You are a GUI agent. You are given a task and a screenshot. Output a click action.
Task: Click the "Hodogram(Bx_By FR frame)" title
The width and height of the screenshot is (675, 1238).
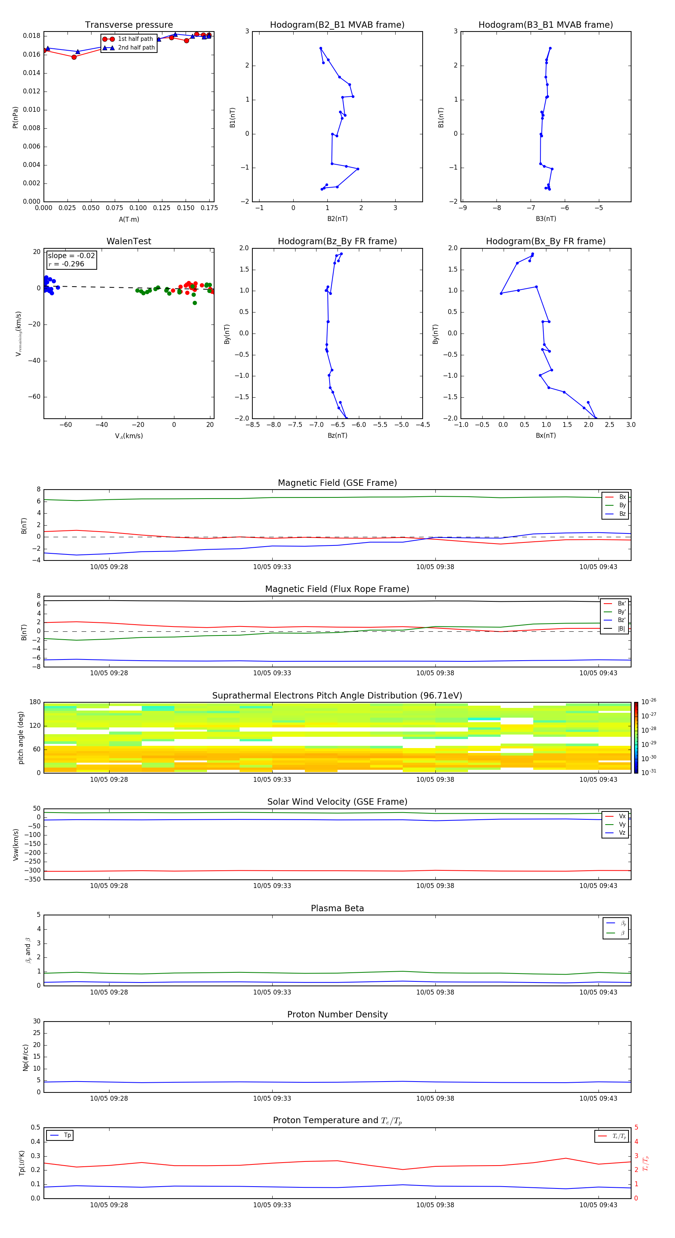546,241
